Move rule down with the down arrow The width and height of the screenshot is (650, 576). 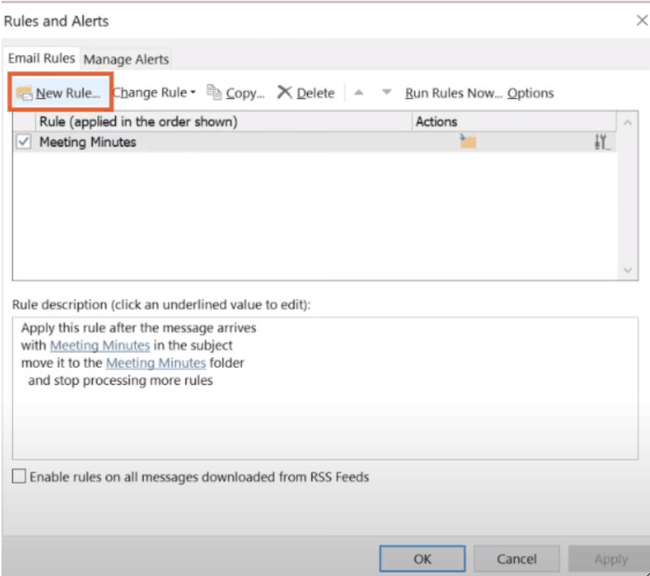pos(386,92)
